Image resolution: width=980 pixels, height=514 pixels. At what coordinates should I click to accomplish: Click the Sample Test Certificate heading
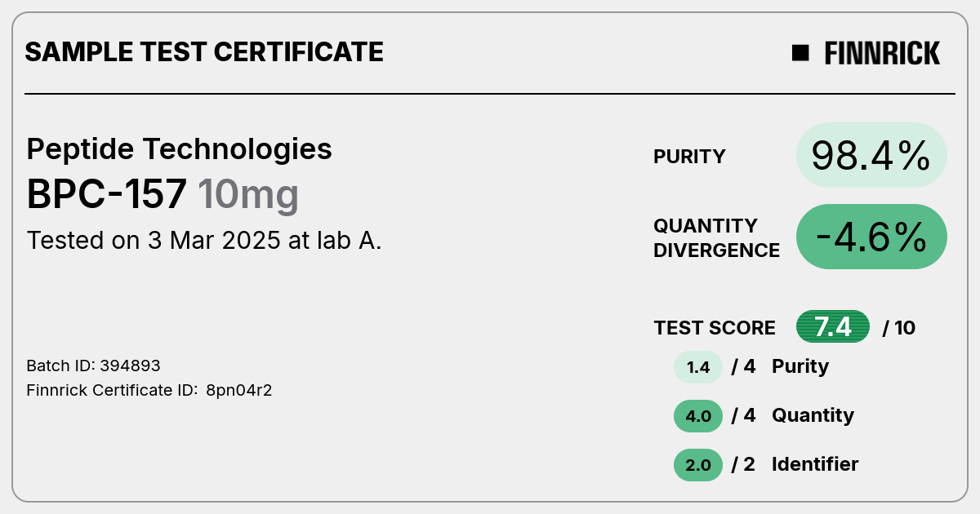point(204,52)
